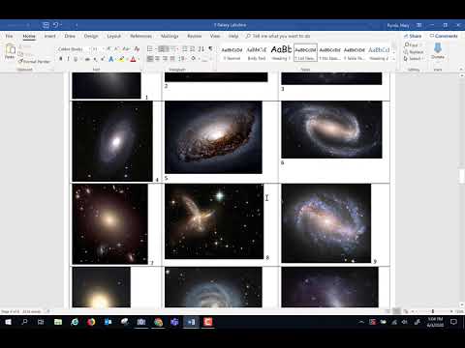
Task: Click the Numbering list icon
Action: click(x=163, y=49)
